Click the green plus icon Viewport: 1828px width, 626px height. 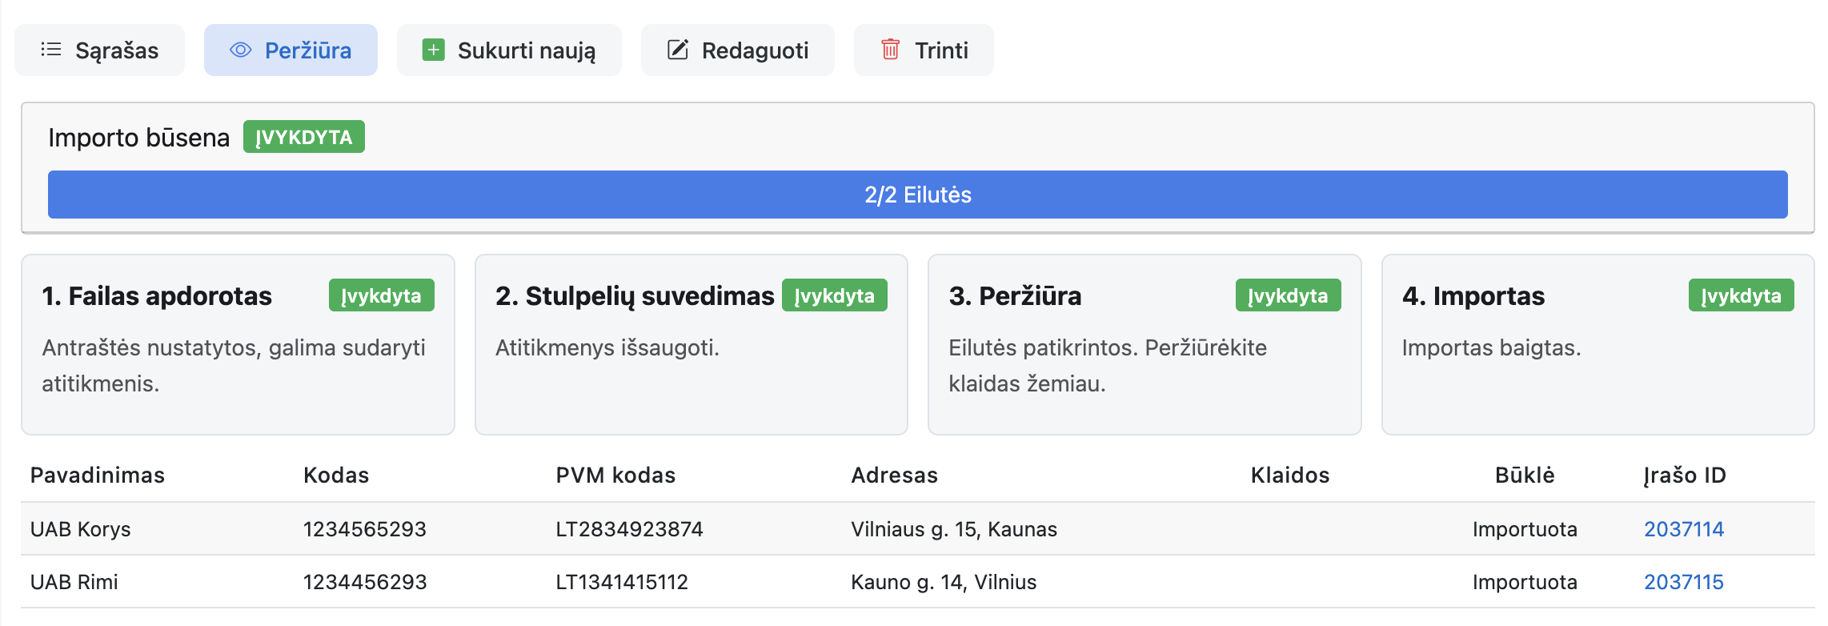[x=433, y=50]
